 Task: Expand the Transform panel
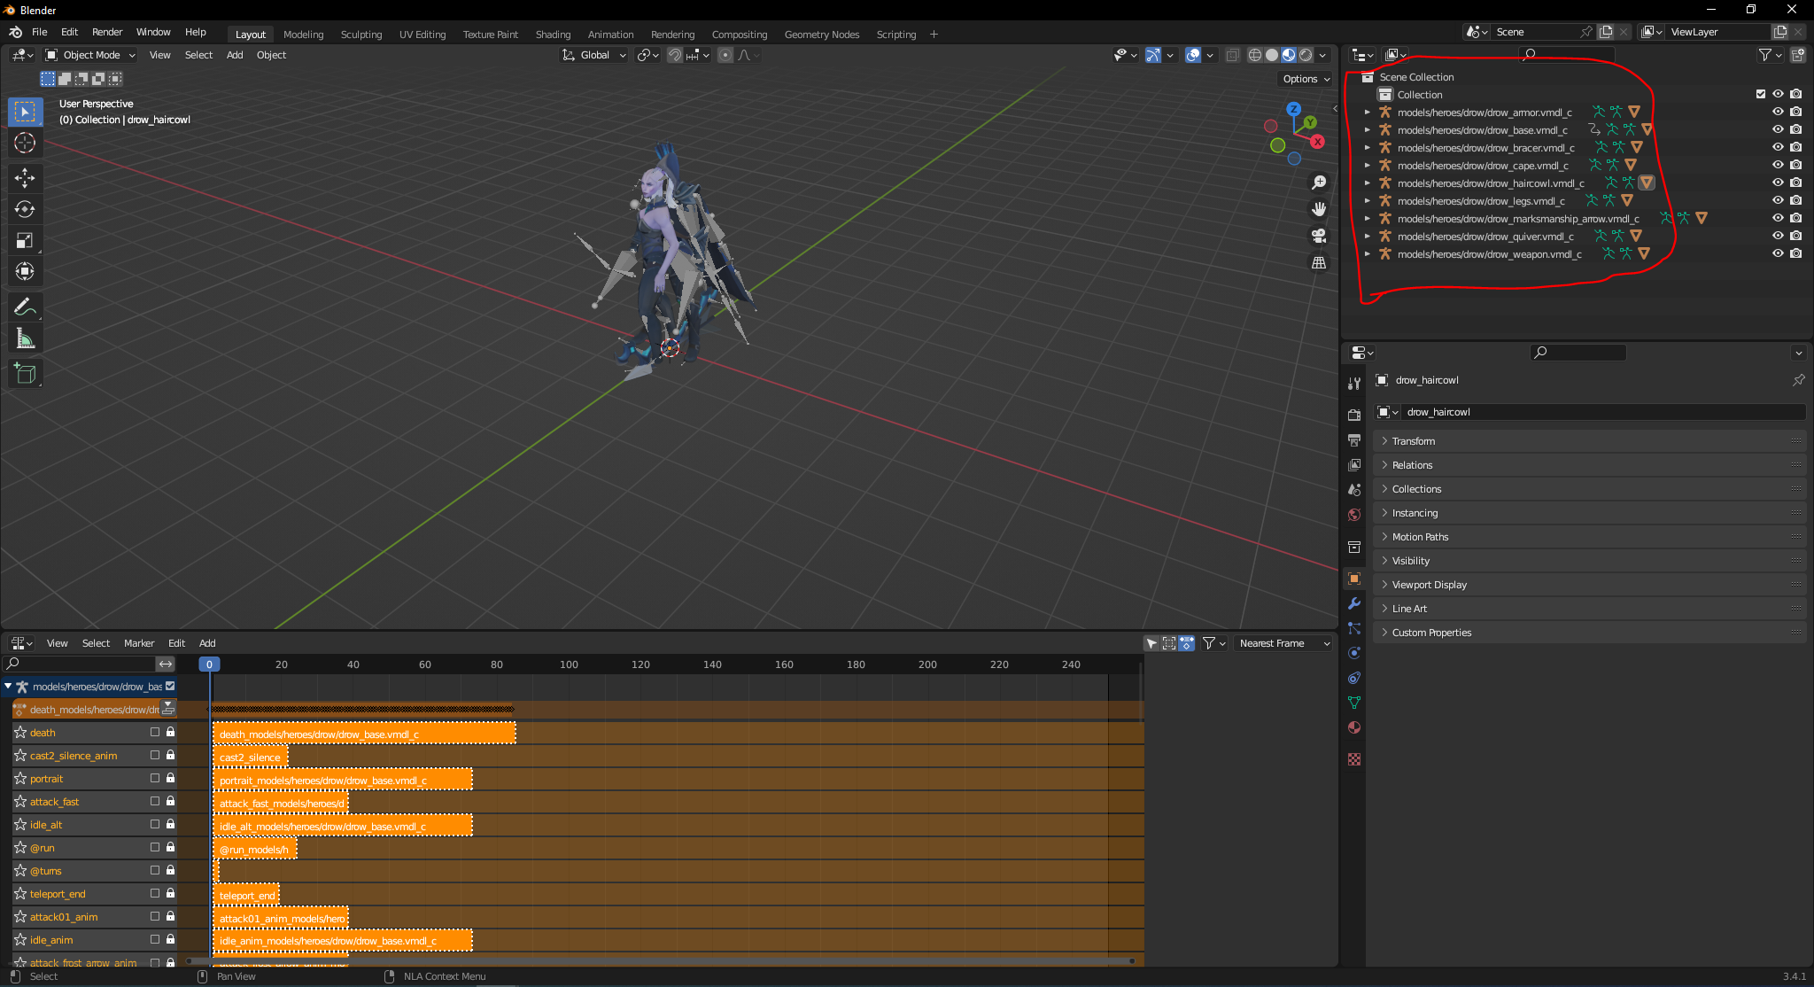1413,441
